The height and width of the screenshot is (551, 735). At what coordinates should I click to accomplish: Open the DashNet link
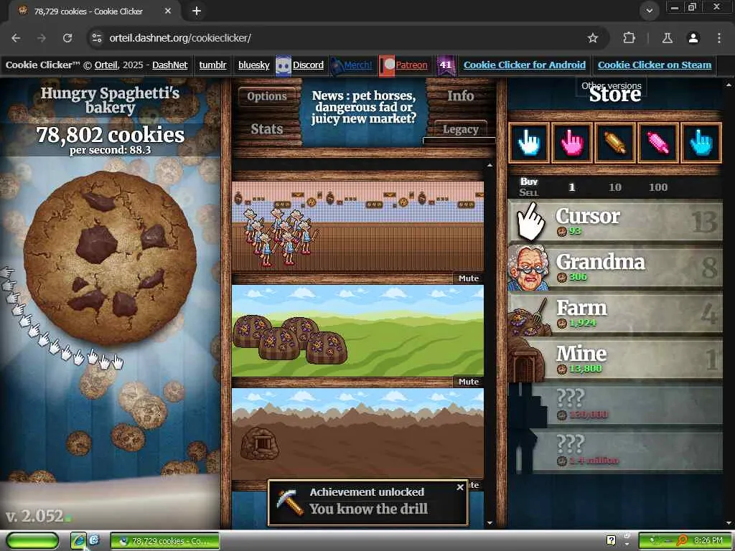(169, 65)
